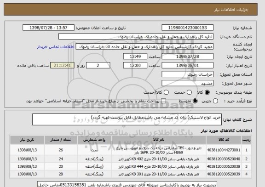Select the خدمت radio button
The image size is (265, 187).
click(x=189, y=92)
